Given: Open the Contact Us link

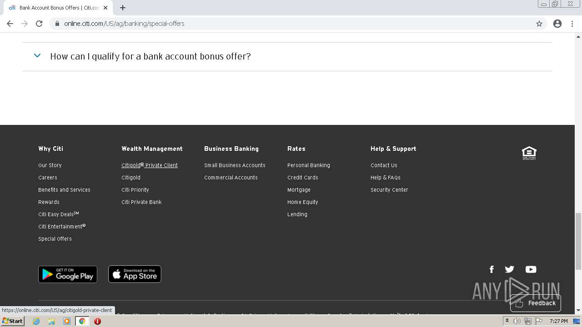Looking at the screenshot, I should pyautogui.click(x=384, y=165).
